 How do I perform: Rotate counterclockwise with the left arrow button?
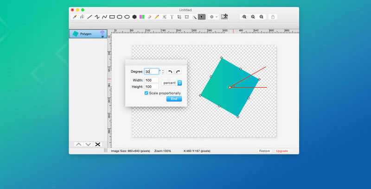pyautogui.click(x=170, y=72)
